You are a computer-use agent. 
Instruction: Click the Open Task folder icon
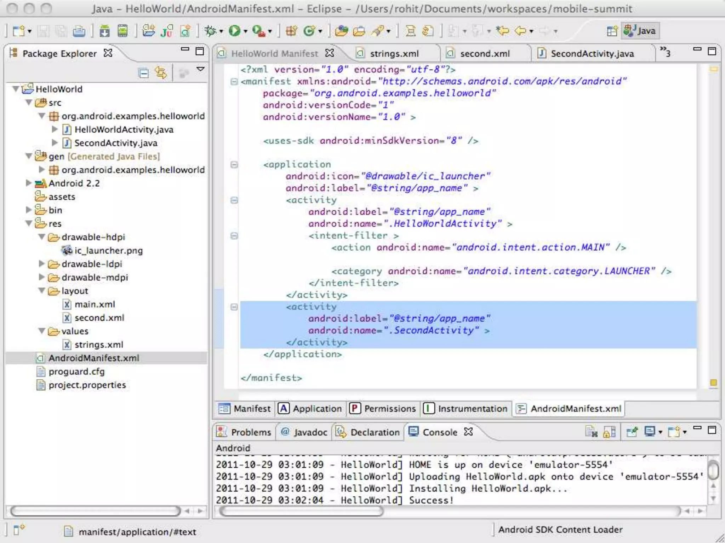point(359,31)
